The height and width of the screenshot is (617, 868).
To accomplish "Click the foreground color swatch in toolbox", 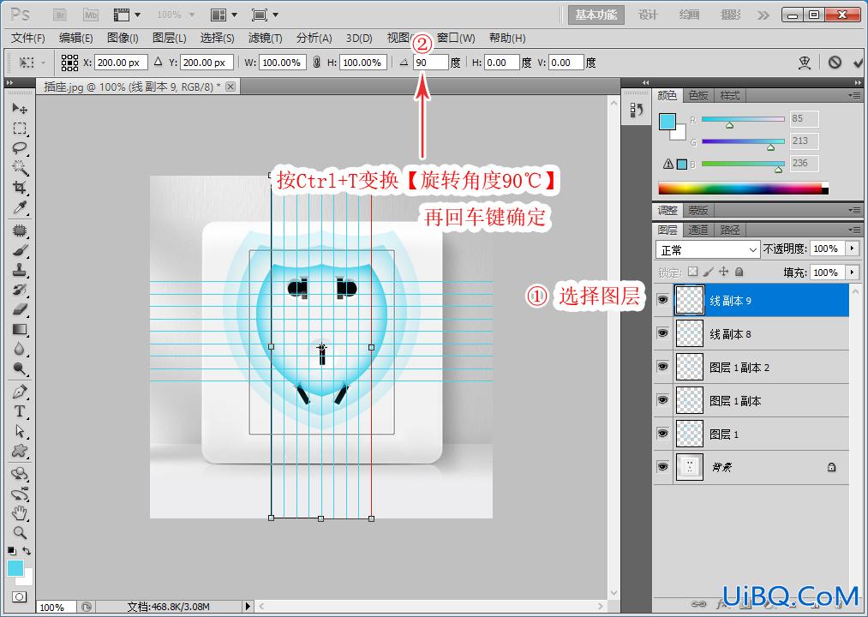I will pyautogui.click(x=15, y=567).
